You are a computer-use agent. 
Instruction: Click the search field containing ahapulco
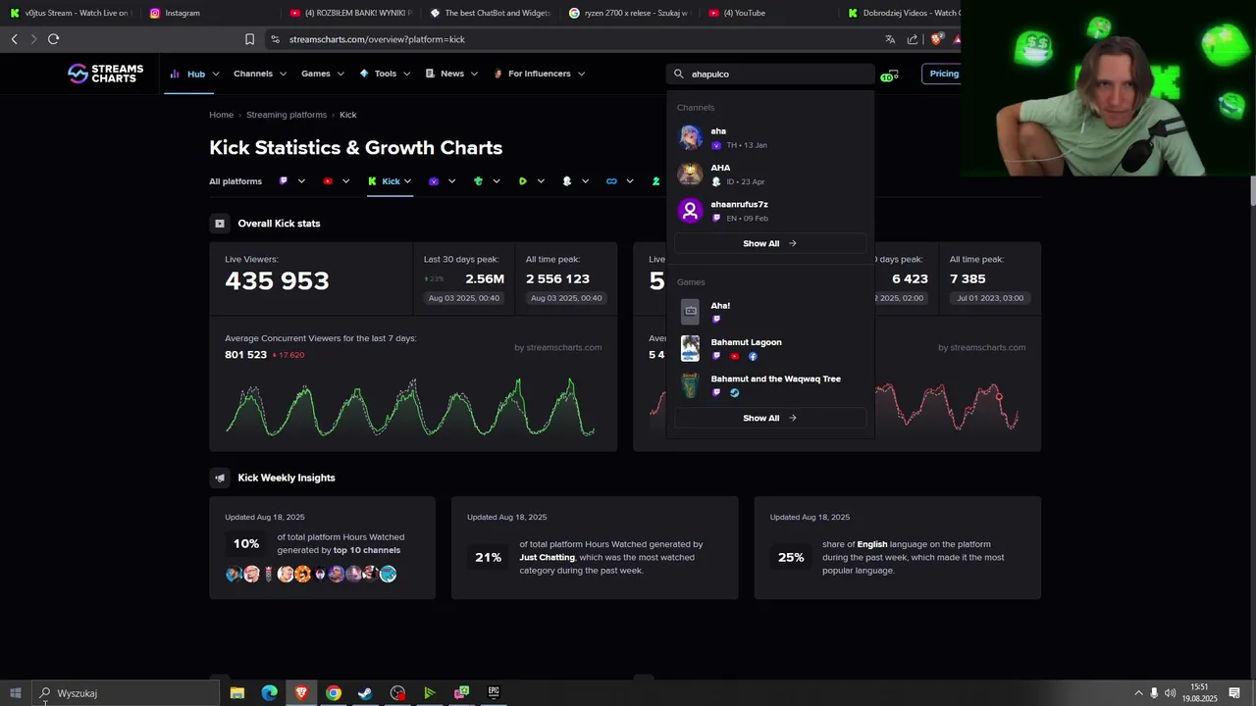(x=770, y=74)
